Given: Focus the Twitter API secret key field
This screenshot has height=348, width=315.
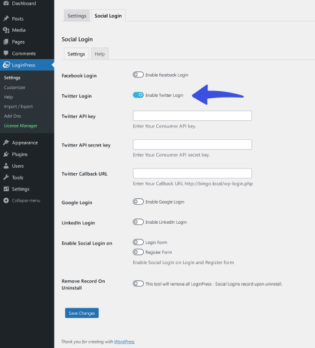Looking at the screenshot, I should point(192,144).
